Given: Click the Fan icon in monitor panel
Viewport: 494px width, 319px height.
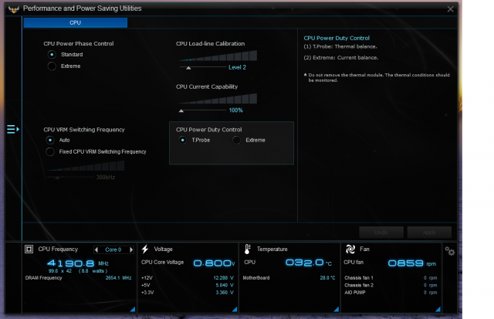Looking at the screenshot, I should pyautogui.click(x=350, y=249).
